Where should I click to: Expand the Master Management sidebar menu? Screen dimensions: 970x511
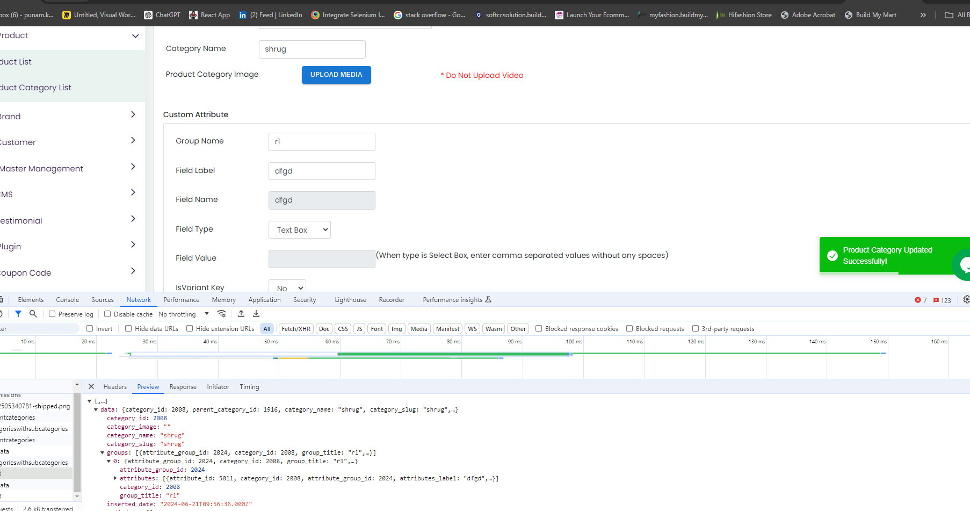[133, 167]
